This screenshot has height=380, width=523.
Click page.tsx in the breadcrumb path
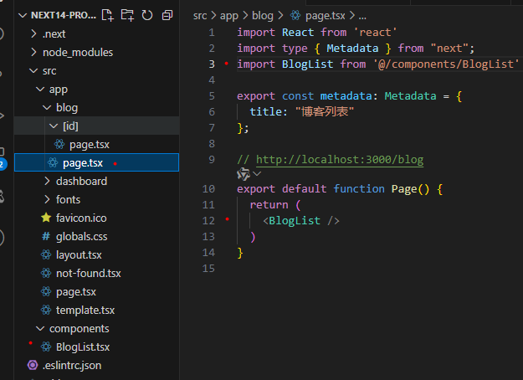[326, 16]
